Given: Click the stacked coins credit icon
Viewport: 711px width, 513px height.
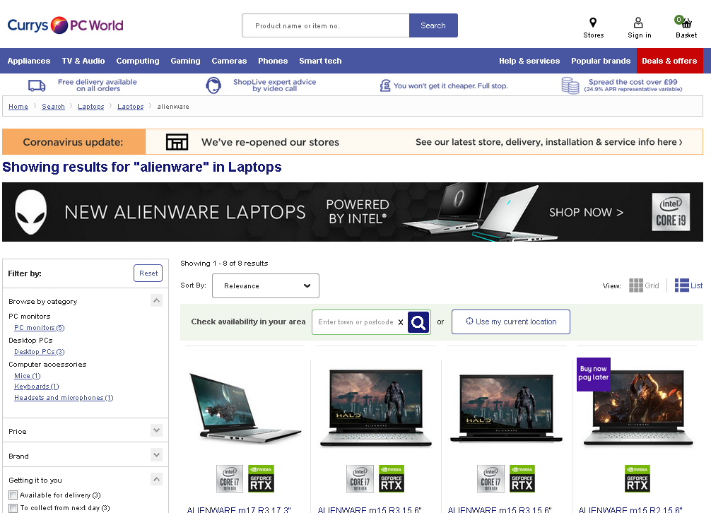Looking at the screenshot, I should [570, 85].
